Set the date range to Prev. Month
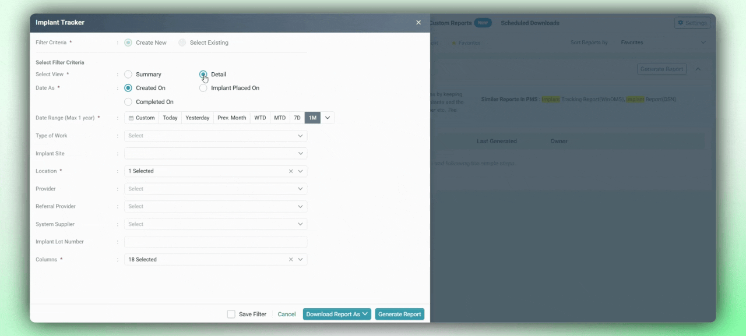 232,118
